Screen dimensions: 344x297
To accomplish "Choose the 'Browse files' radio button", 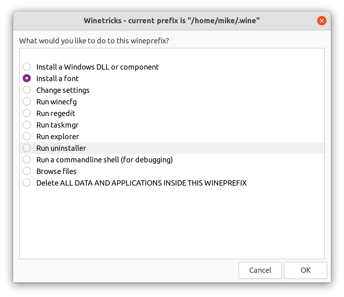I will pos(27,171).
